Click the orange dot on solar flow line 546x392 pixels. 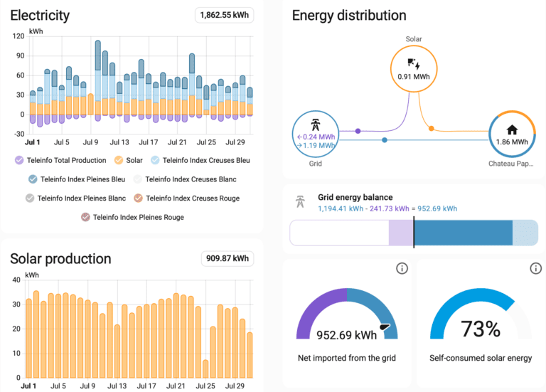pos(431,129)
